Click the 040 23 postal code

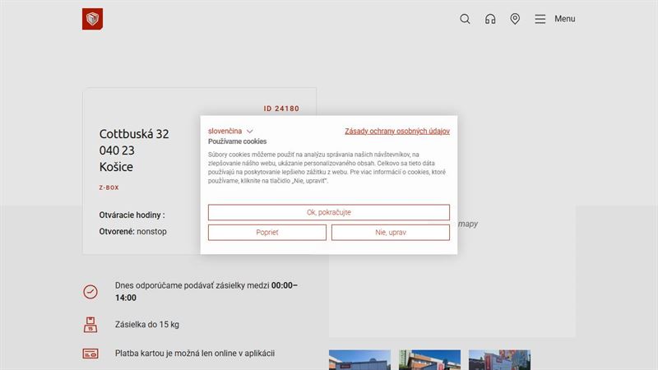click(x=117, y=150)
